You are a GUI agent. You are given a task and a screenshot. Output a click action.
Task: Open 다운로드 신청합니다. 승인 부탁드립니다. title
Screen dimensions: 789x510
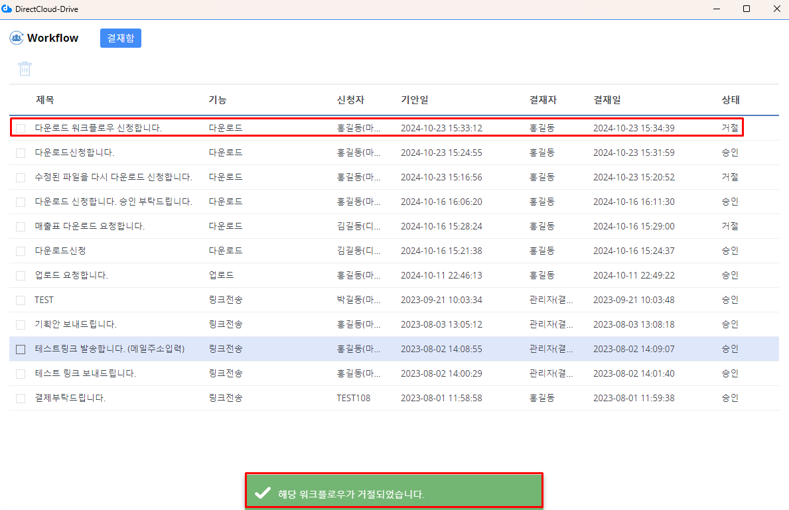113,202
